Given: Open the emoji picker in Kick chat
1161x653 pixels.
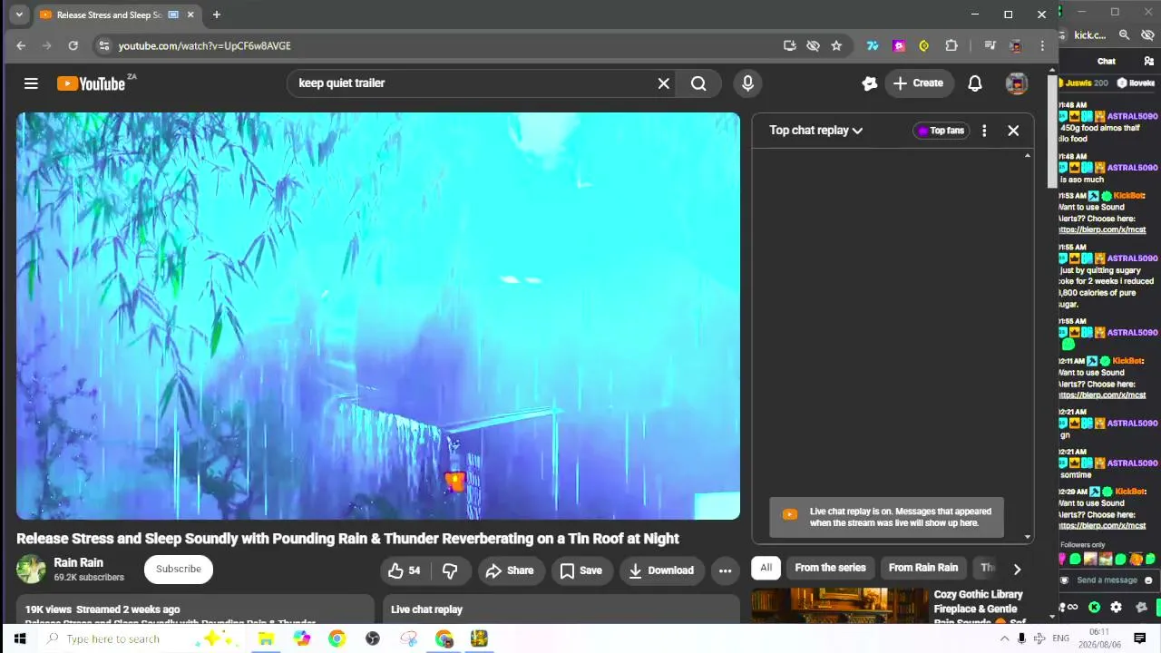Looking at the screenshot, I should tap(1148, 580).
